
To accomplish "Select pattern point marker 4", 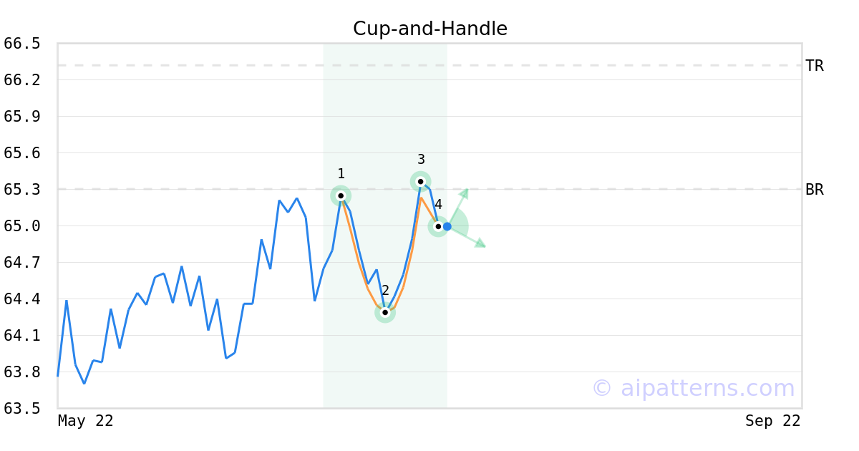I will tap(438, 226).
